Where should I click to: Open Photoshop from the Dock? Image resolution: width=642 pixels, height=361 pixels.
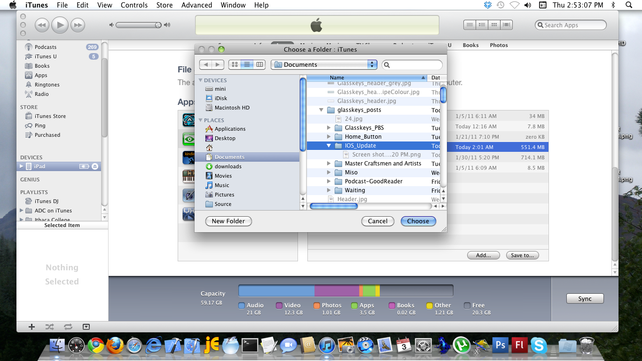tap(500, 345)
